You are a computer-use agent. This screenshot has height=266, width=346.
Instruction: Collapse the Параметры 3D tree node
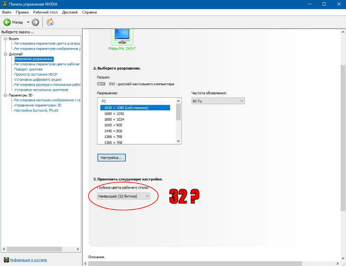(6, 95)
